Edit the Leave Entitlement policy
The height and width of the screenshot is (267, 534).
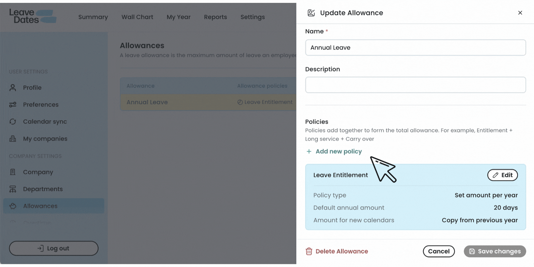(x=502, y=175)
